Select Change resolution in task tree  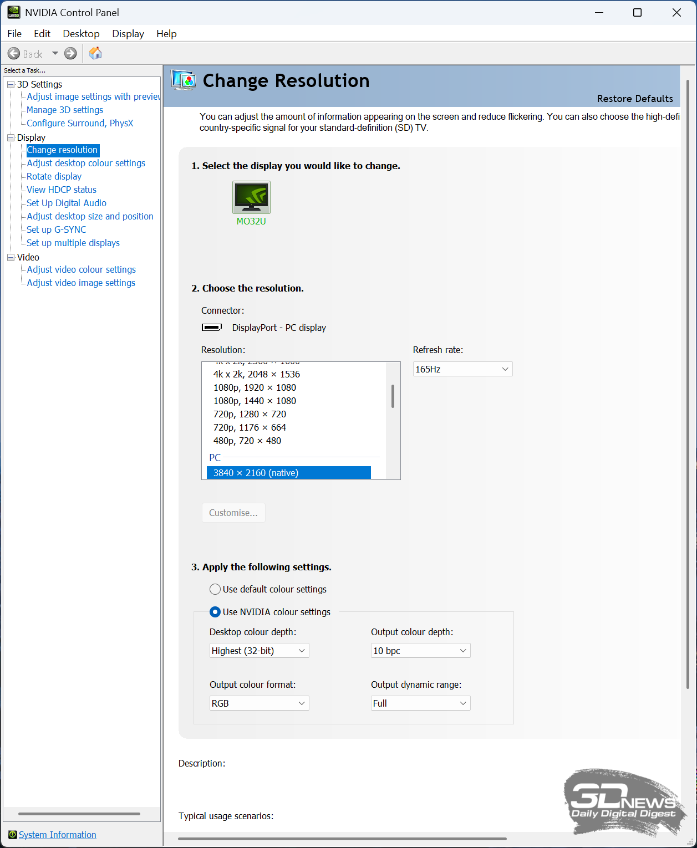[x=63, y=150]
